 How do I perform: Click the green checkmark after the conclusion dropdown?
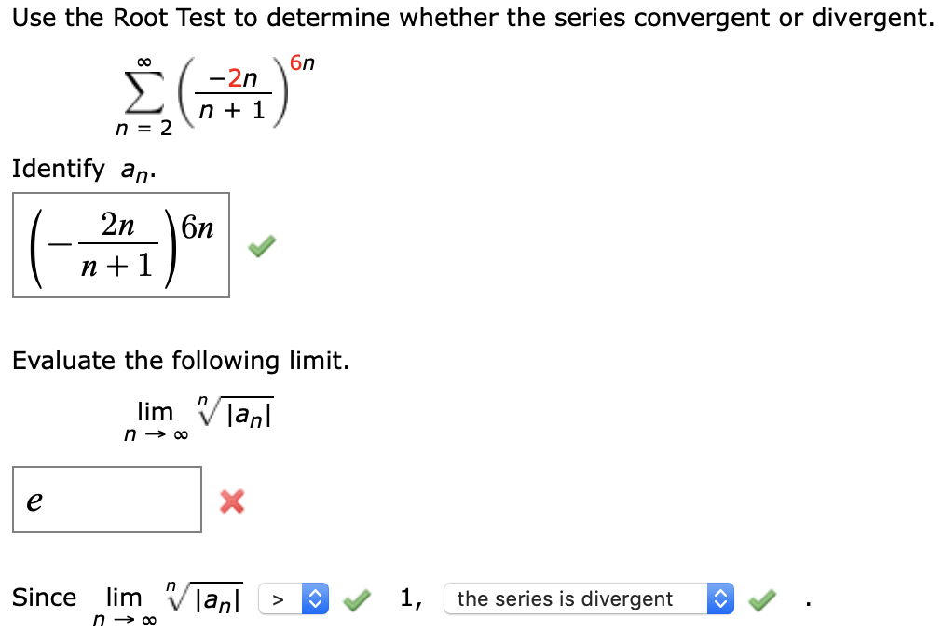click(762, 598)
